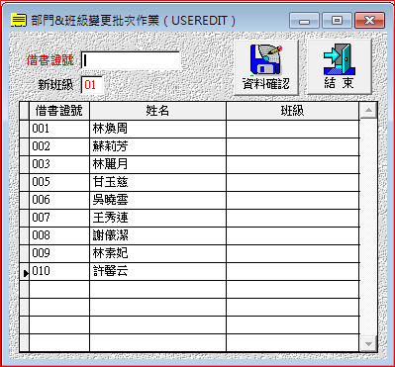
Task: Select name cell 吳曉雲
Action: [x=157, y=200]
